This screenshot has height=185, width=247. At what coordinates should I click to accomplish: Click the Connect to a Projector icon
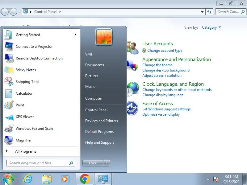click(9, 47)
